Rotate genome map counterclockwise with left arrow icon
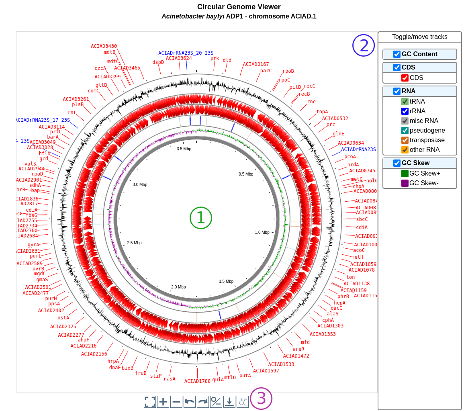This screenshot has width=466, height=411. pos(190,401)
